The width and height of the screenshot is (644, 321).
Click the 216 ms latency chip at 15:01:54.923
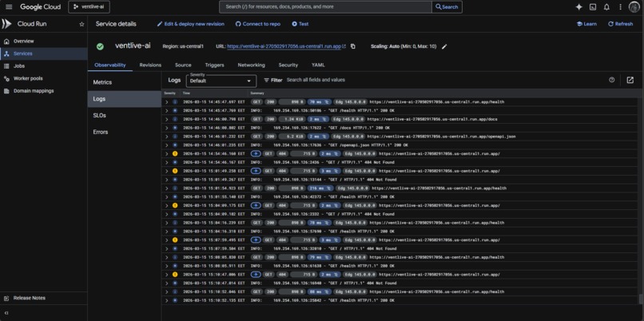[320, 188]
